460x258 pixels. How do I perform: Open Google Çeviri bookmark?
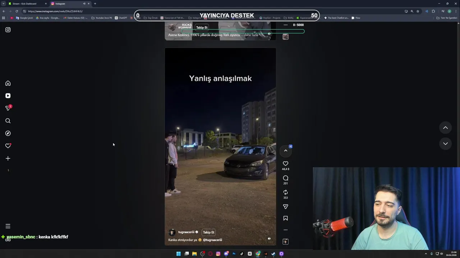click(24, 18)
